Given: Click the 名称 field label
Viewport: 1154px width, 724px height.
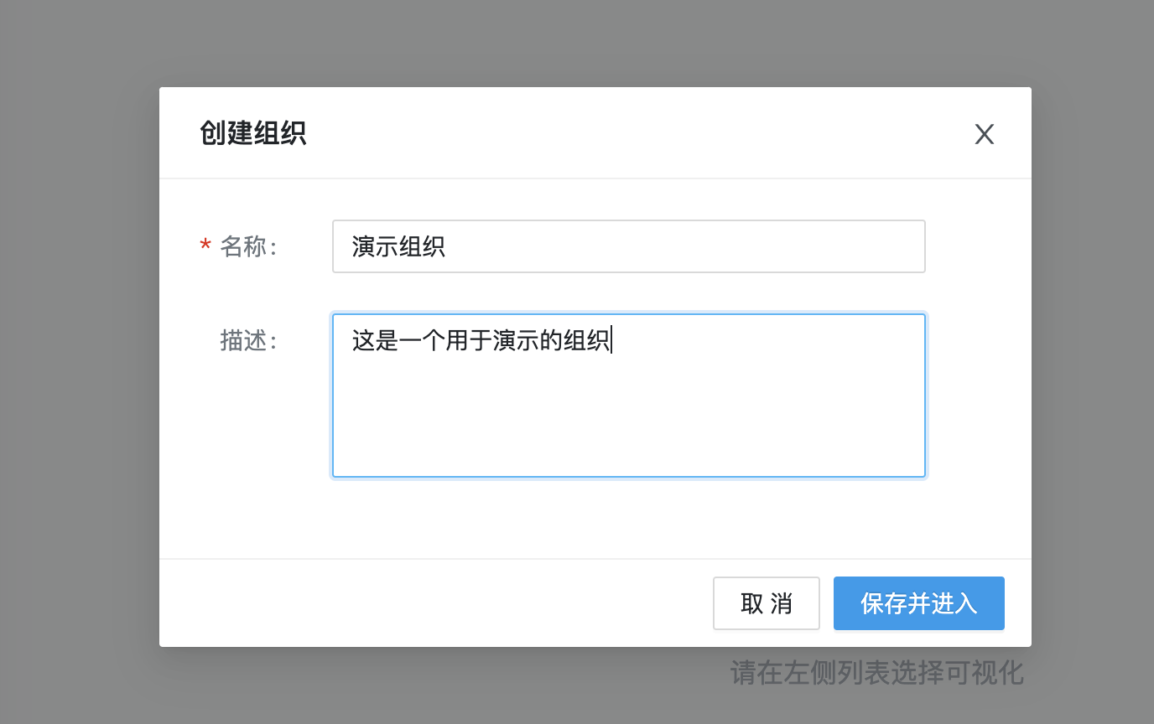Looking at the screenshot, I should pos(247,246).
